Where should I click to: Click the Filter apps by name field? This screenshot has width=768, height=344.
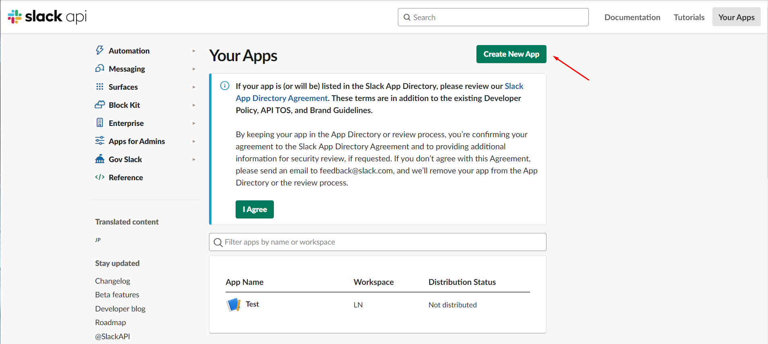(377, 242)
